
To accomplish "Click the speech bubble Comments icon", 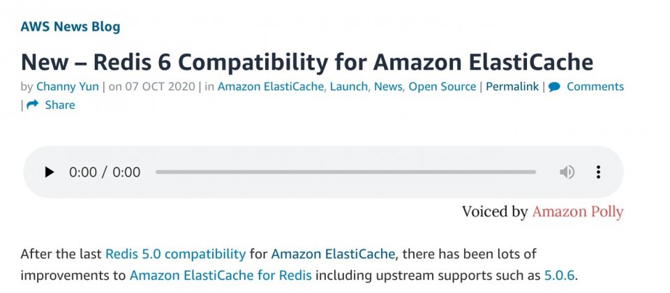I will (x=554, y=87).
